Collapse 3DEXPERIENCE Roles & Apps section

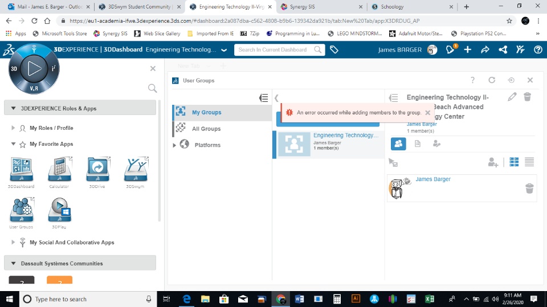pos(13,108)
